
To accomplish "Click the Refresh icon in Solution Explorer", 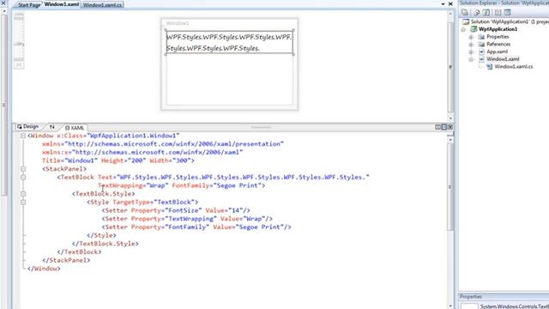I will point(486,13).
